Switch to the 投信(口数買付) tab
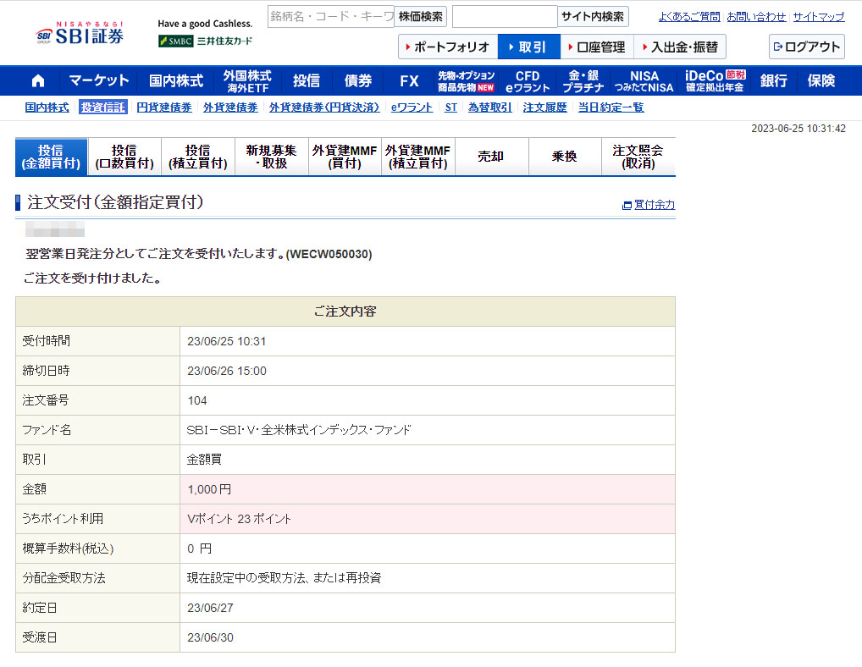Screen dimensions: 862x667 (124, 157)
